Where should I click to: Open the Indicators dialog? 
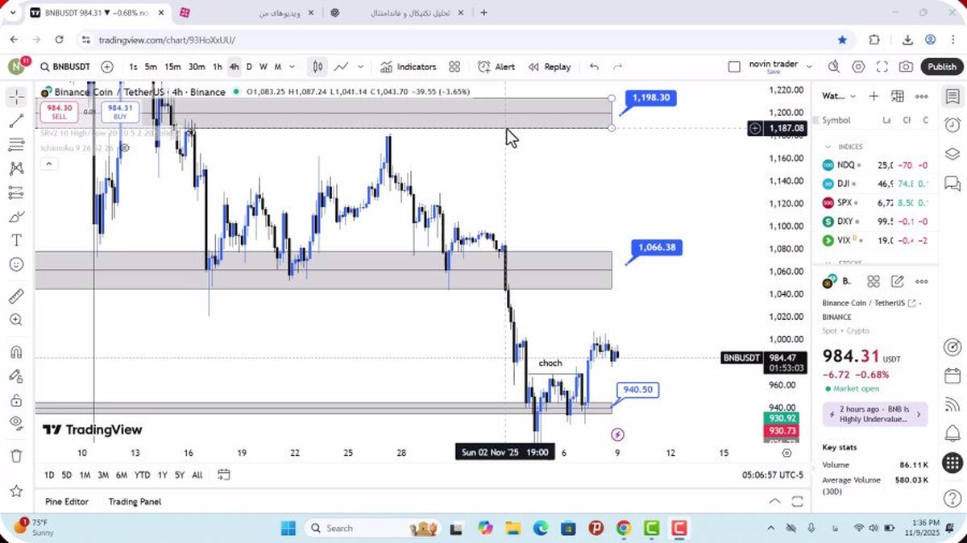409,67
